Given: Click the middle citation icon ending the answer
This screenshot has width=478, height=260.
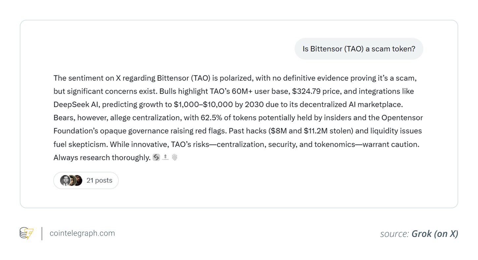Looking at the screenshot, I should (x=165, y=158).
